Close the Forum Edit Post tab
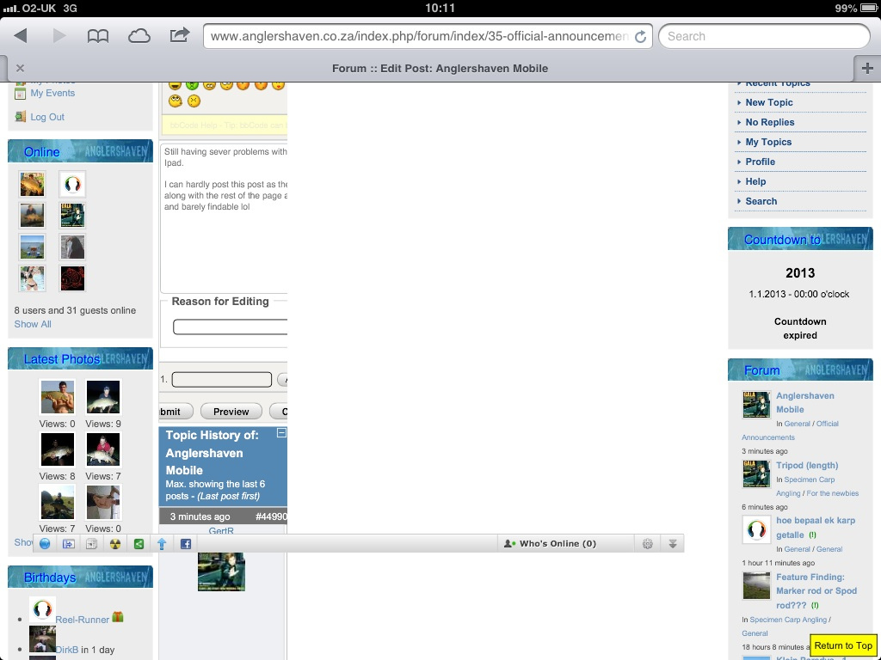Screen dimensions: 881x660 (21, 69)
